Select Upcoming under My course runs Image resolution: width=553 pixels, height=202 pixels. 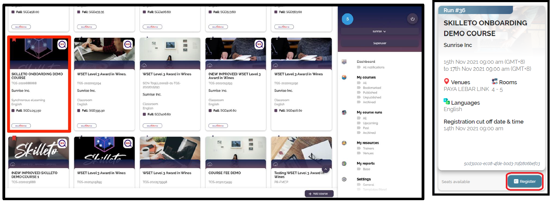click(370, 123)
